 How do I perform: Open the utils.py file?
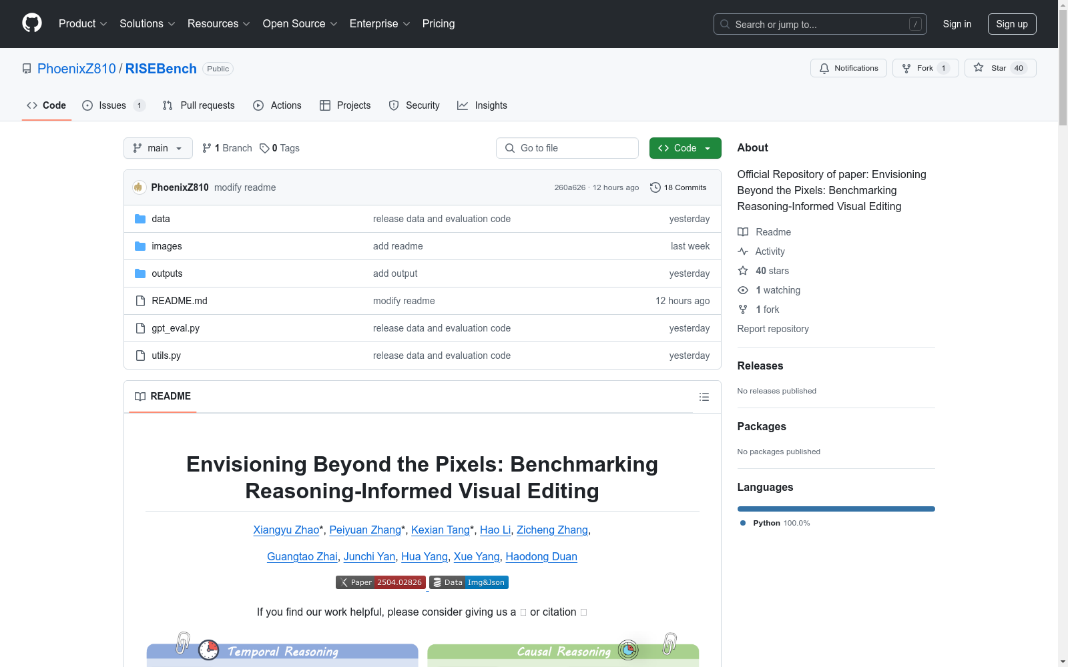(166, 356)
